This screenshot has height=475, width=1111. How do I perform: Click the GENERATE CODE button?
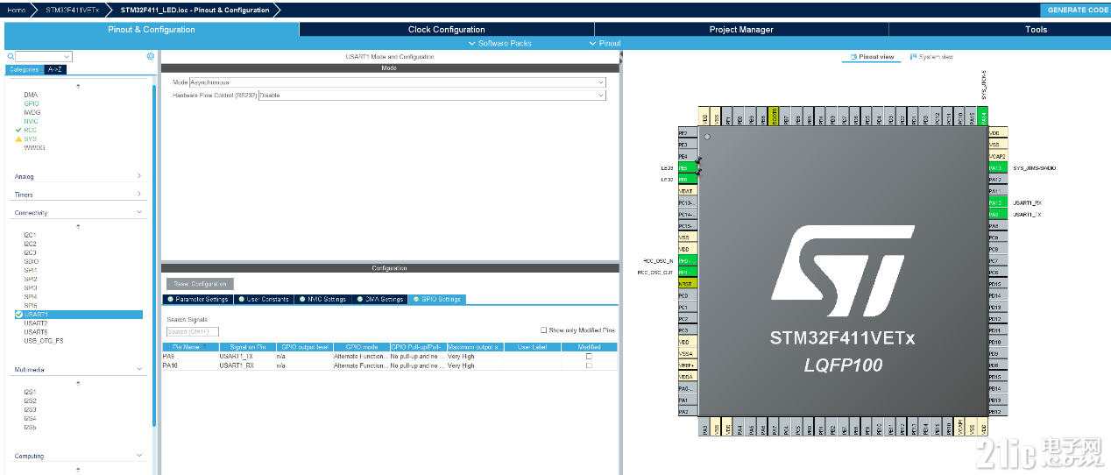[1077, 10]
